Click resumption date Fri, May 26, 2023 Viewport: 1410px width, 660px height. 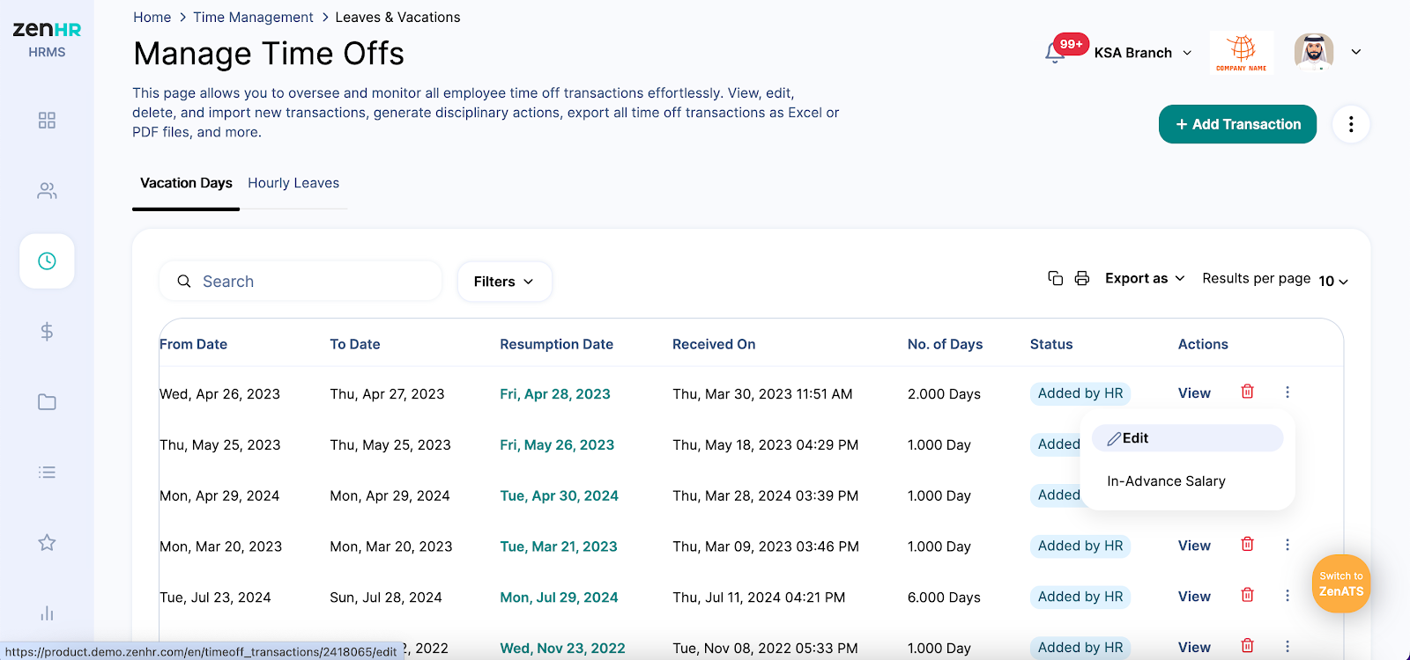click(x=557, y=445)
